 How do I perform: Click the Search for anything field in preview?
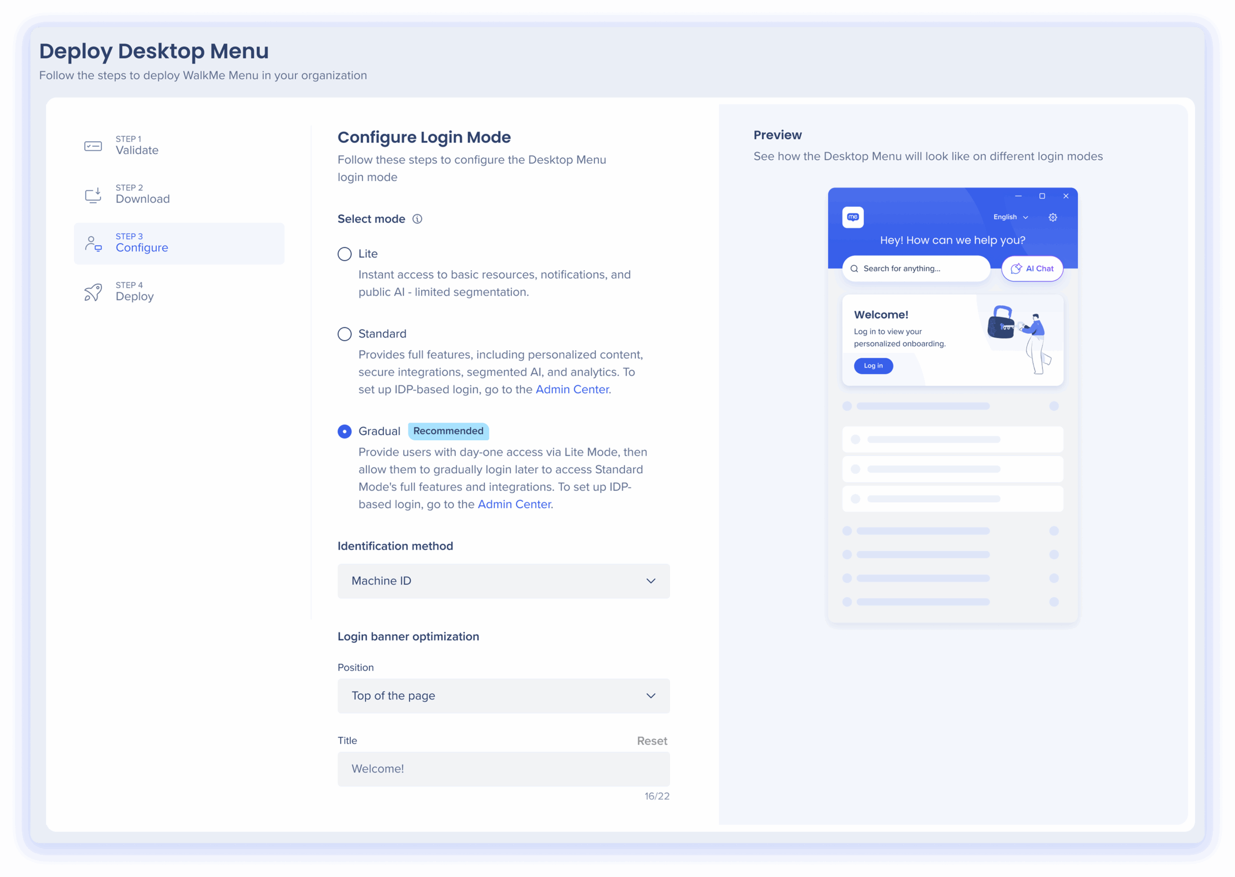pos(916,269)
